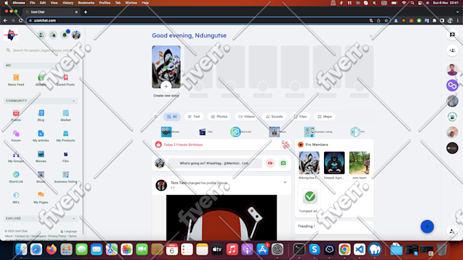463x260 pixels.
Task: Open Saved Posts in the sidebar
Action: point(65,78)
